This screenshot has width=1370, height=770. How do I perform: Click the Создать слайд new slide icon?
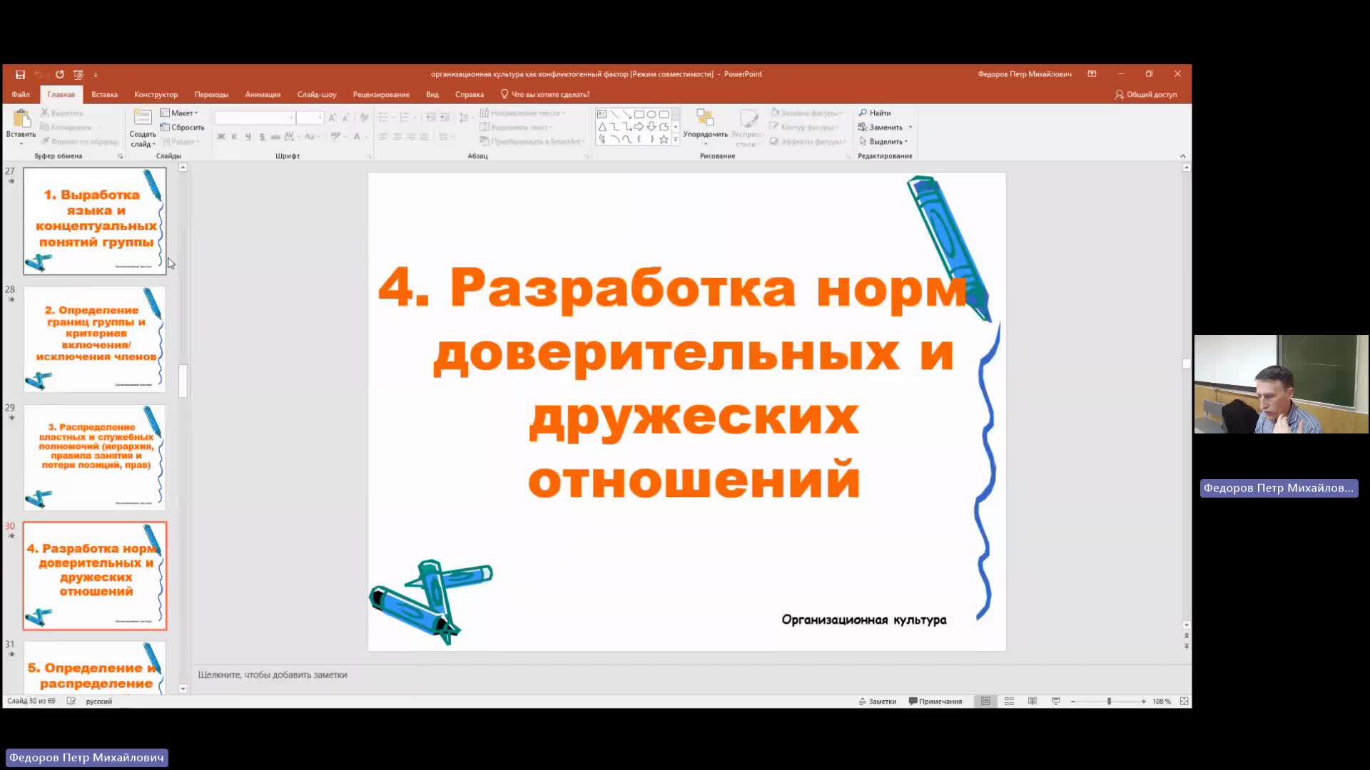click(143, 118)
